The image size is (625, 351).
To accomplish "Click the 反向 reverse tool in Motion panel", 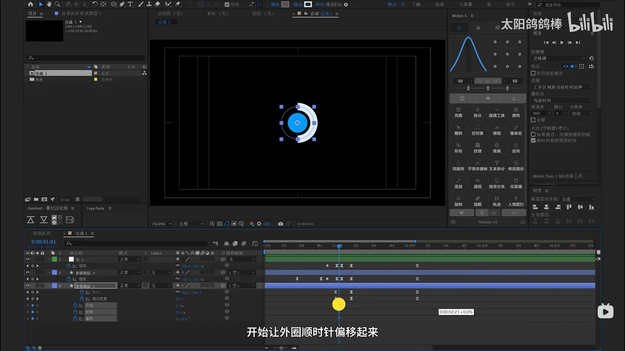I will 516,148.
